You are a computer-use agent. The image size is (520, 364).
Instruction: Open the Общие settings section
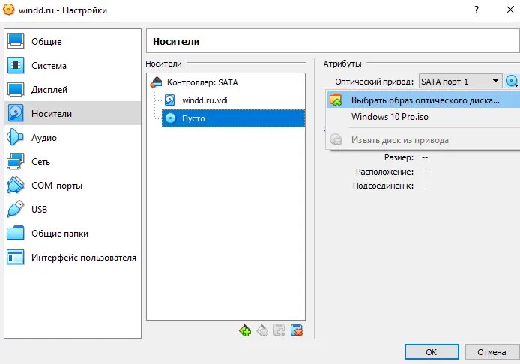73,41
